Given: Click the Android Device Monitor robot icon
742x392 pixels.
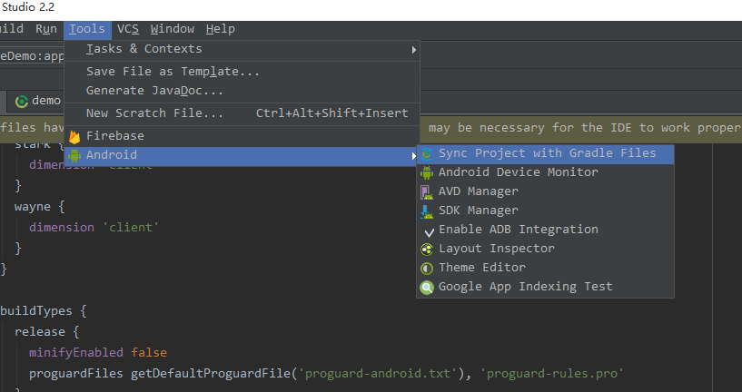Looking at the screenshot, I should (x=426, y=172).
